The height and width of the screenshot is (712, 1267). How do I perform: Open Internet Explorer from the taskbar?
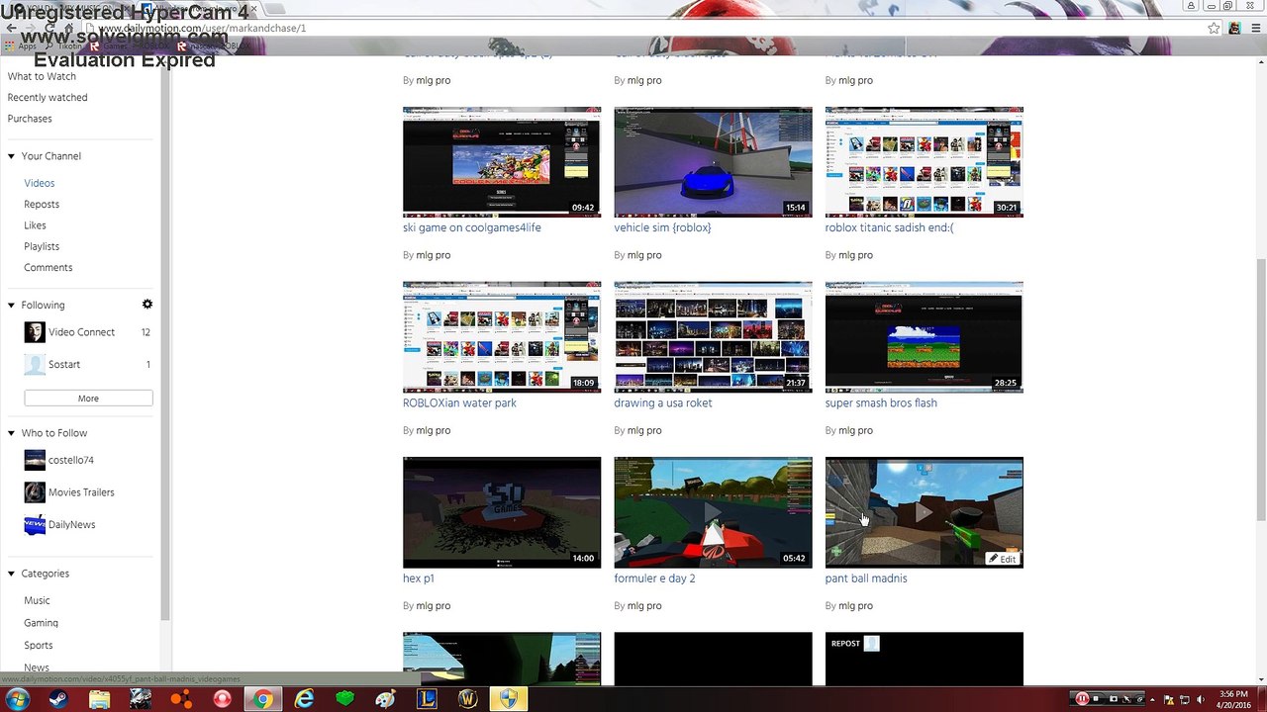click(303, 699)
